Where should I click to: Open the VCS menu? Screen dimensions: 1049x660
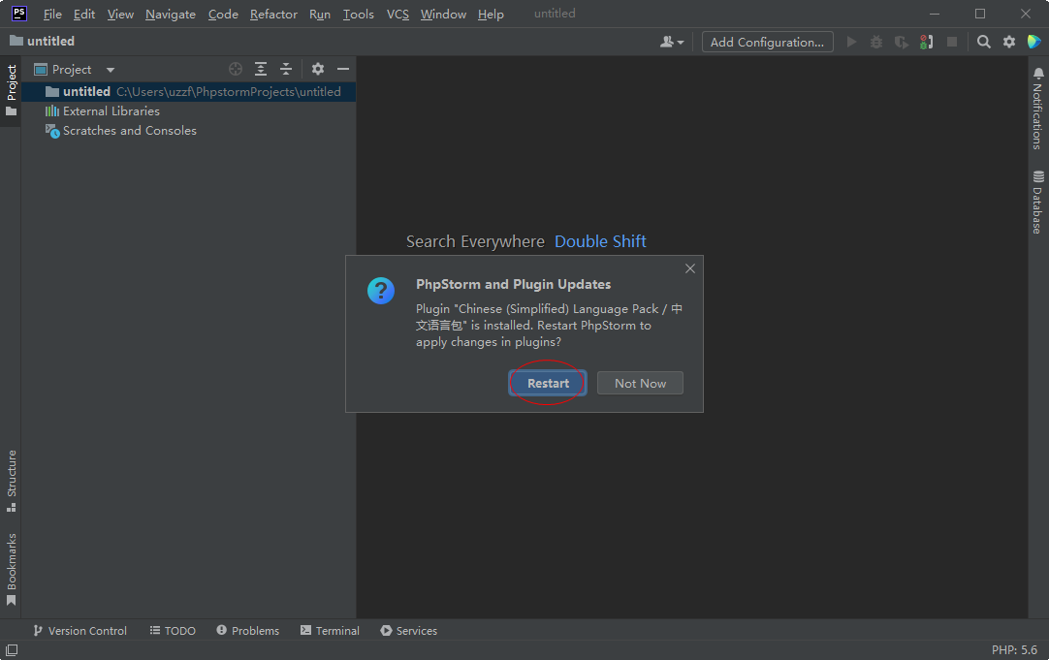[397, 14]
